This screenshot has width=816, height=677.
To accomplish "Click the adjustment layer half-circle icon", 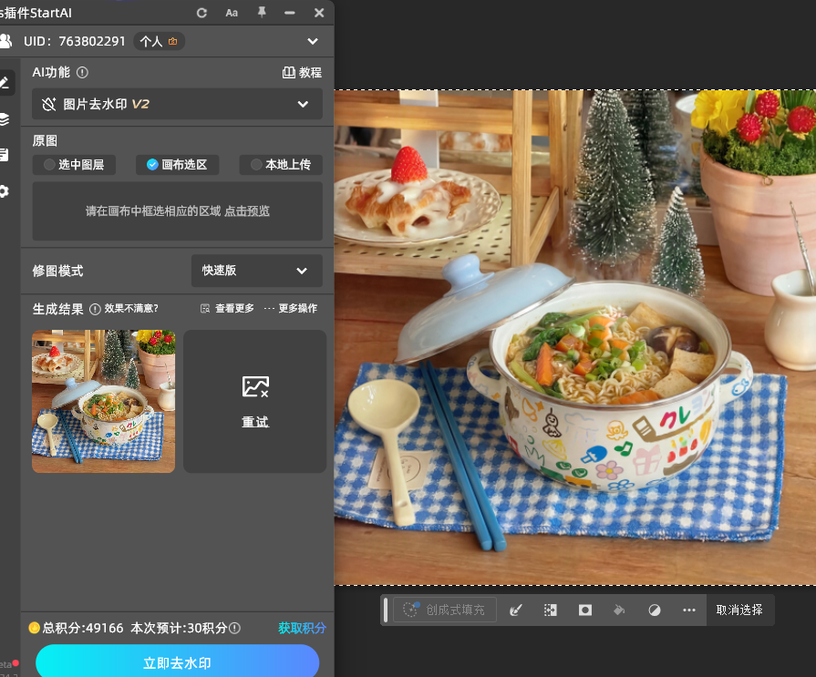I will (654, 610).
